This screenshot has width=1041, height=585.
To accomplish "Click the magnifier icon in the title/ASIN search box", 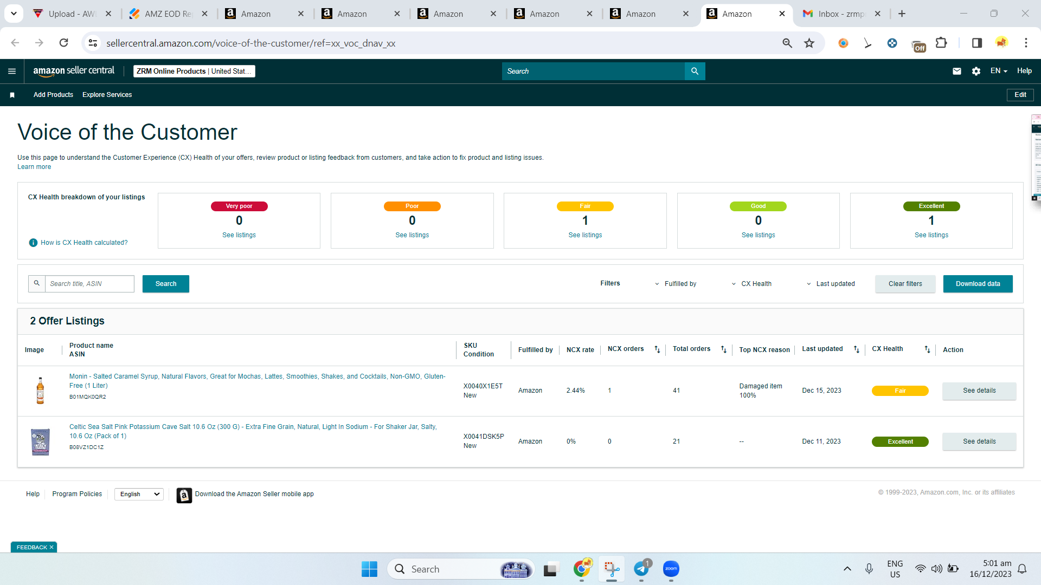I will pyautogui.click(x=37, y=283).
